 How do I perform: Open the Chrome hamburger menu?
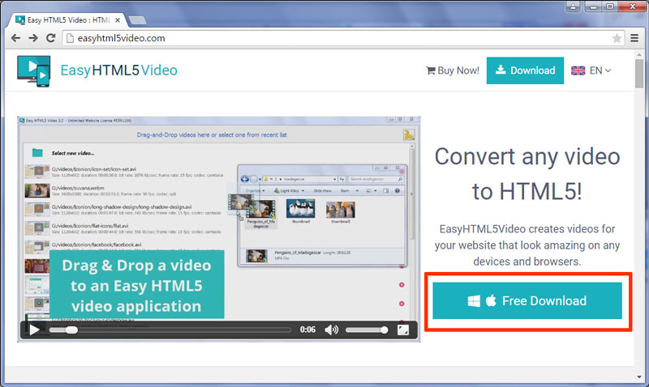[634, 38]
